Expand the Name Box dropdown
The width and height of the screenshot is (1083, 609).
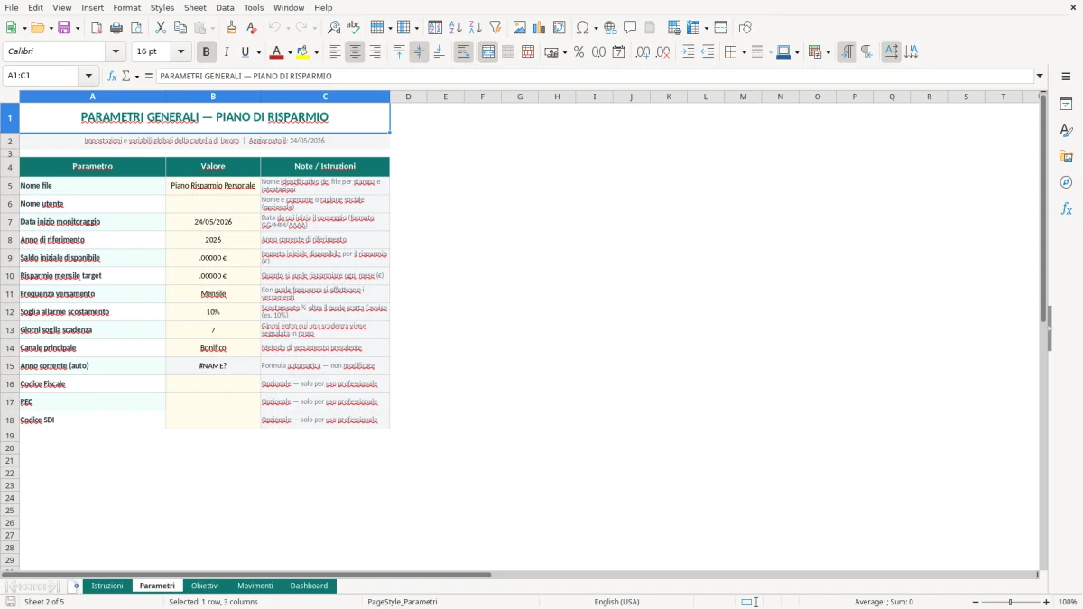pyautogui.click(x=88, y=76)
